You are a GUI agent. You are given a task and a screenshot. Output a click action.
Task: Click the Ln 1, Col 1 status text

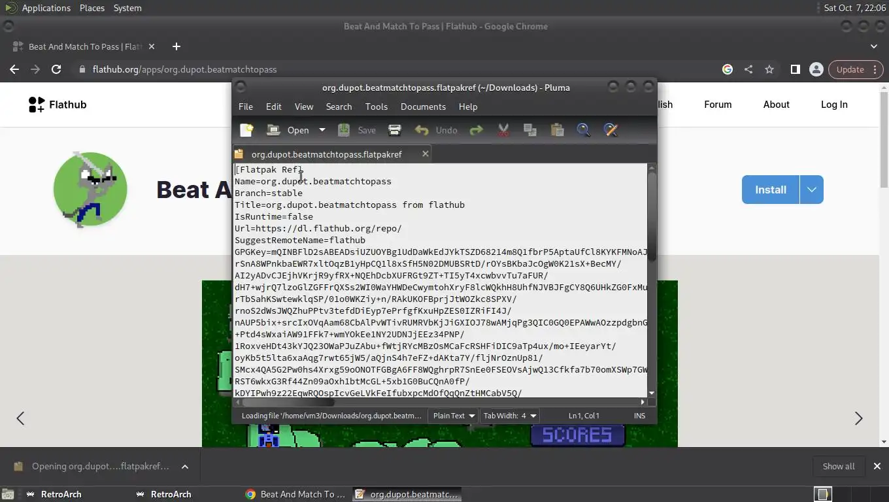[x=584, y=416]
